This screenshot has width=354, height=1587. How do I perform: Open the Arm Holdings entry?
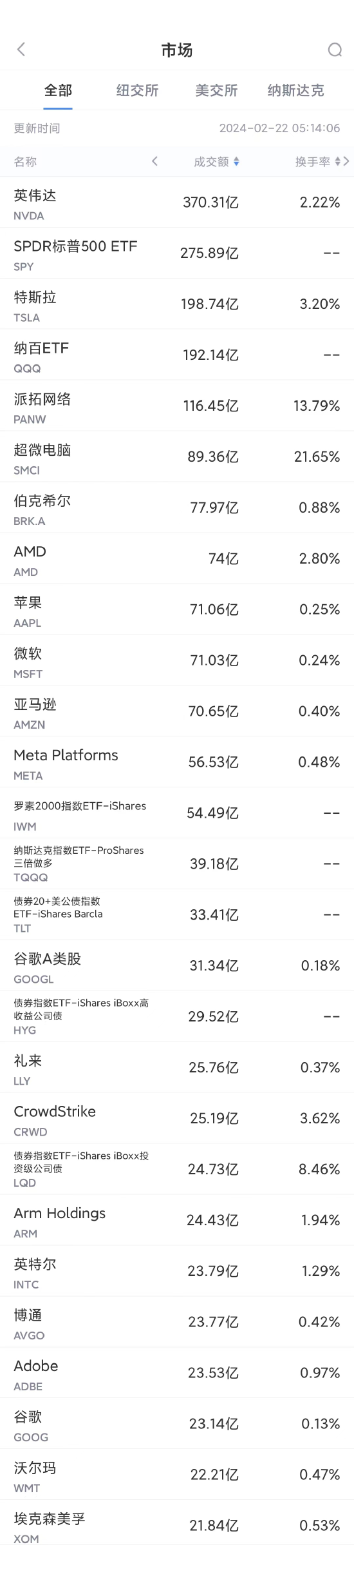(x=177, y=1221)
